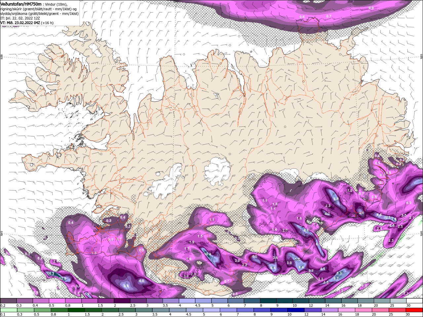Click the 1.3 value near the southwest peninsula
Screen dimensions: 423x317
(94, 253)
